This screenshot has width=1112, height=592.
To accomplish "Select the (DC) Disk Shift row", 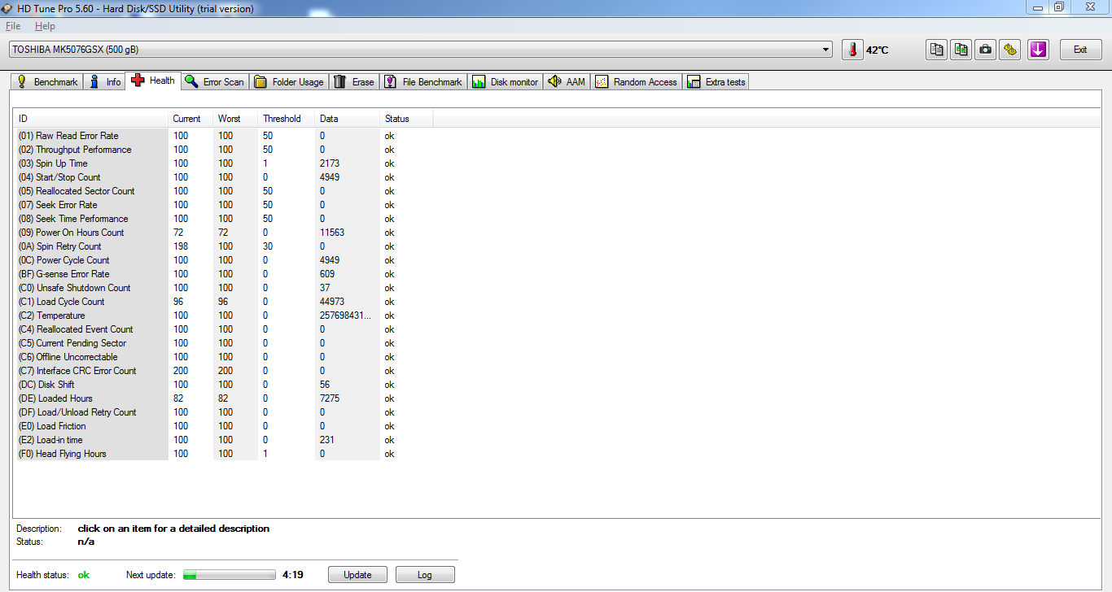I will (223, 385).
